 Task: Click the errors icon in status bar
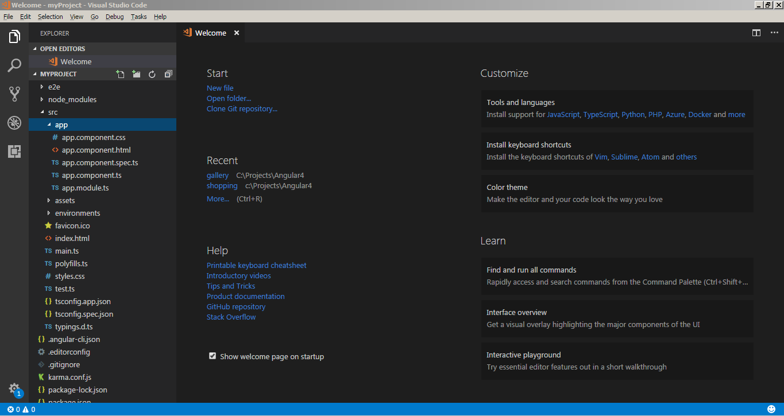pyautogui.click(x=10, y=410)
